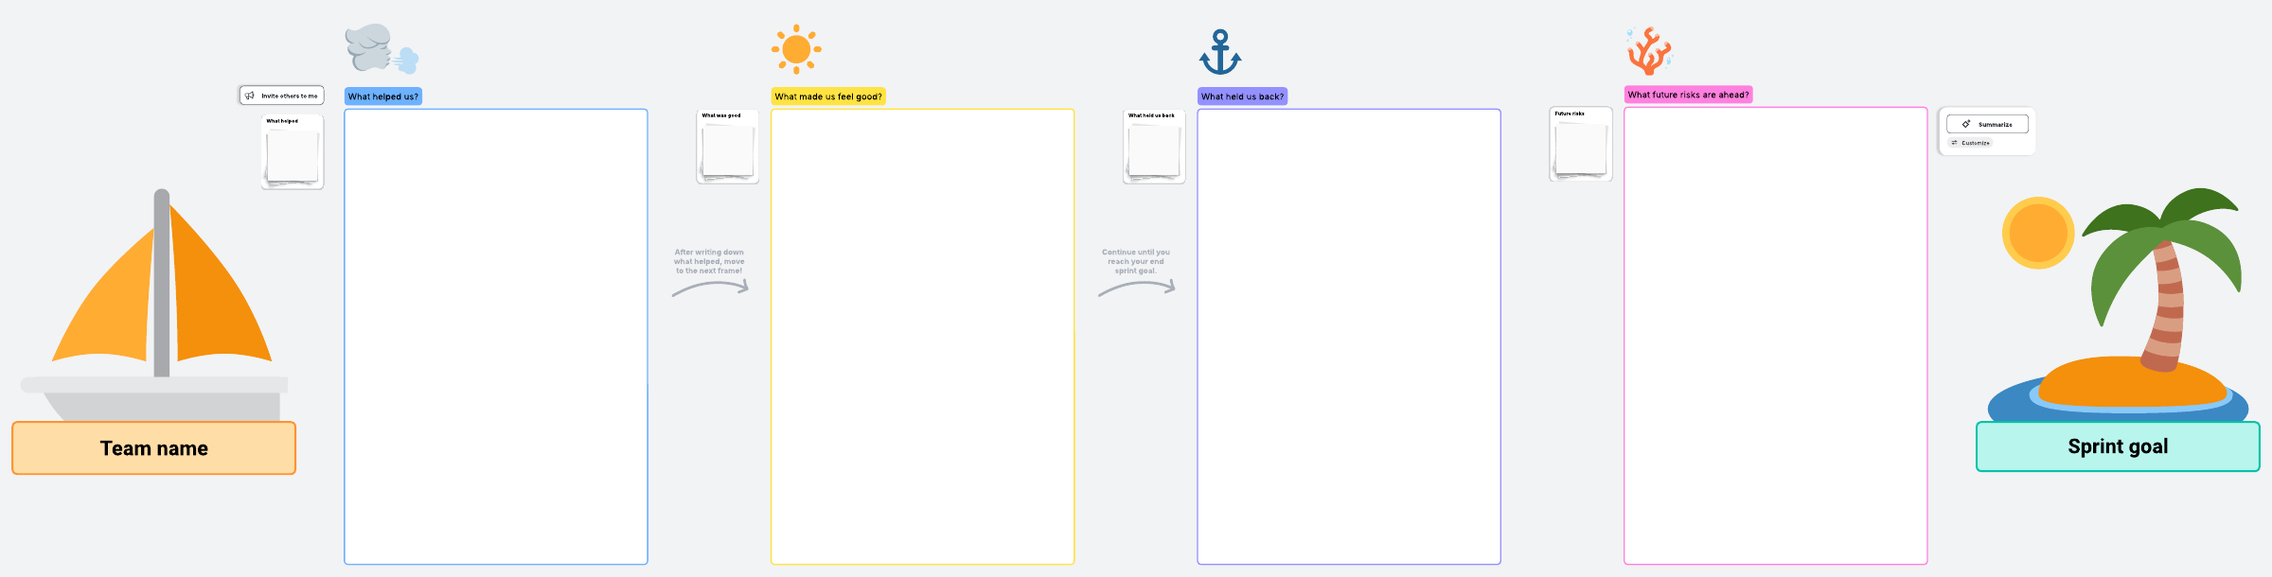The height and width of the screenshot is (577, 2272).
Task: Grab a note from the "Future risks" stack
Action: [1581, 149]
